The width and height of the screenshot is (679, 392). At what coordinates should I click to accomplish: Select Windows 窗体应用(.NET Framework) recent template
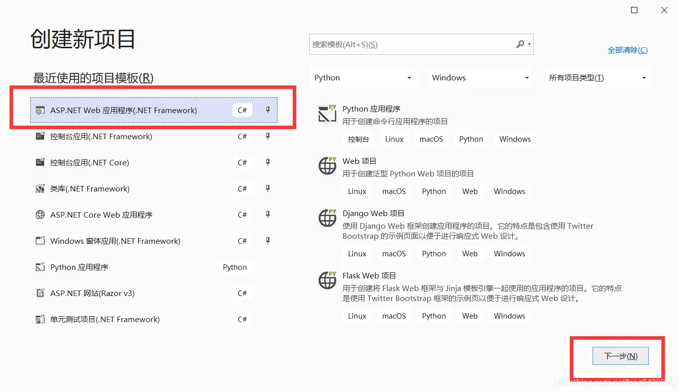point(153,241)
